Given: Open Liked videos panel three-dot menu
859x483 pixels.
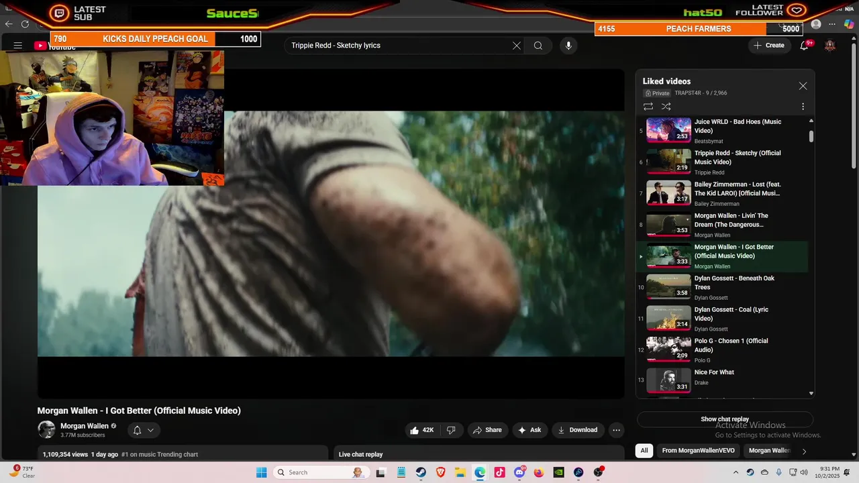Looking at the screenshot, I should (x=803, y=107).
